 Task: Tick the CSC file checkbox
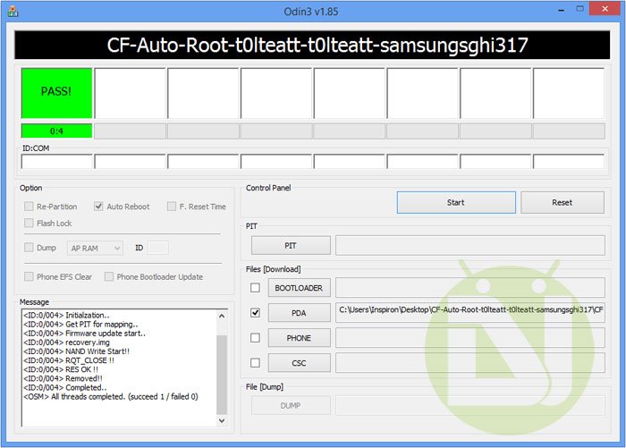pyautogui.click(x=255, y=362)
